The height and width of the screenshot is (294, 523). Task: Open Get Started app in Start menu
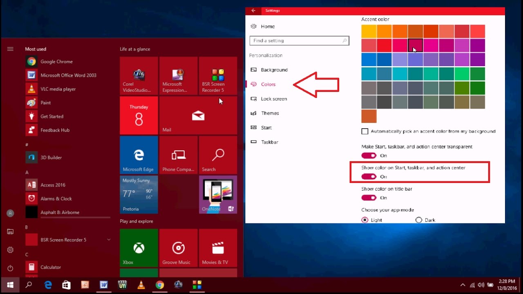point(67,116)
